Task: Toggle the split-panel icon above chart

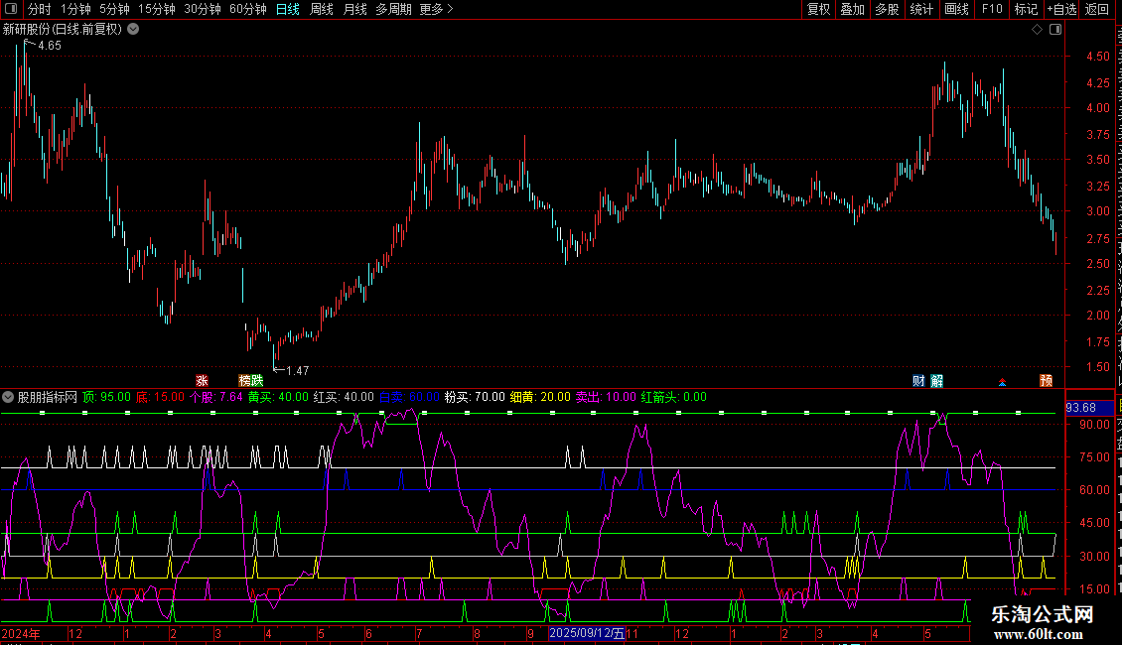Action: click(1055, 30)
